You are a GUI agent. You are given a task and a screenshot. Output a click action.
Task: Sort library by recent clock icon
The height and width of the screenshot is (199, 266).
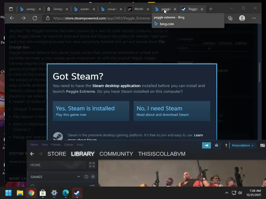(86, 177)
